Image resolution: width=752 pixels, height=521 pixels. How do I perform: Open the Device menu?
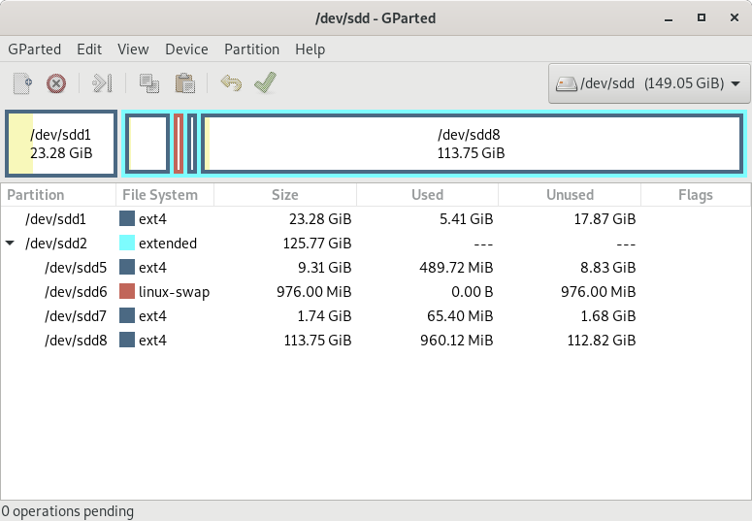pyautogui.click(x=186, y=49)
